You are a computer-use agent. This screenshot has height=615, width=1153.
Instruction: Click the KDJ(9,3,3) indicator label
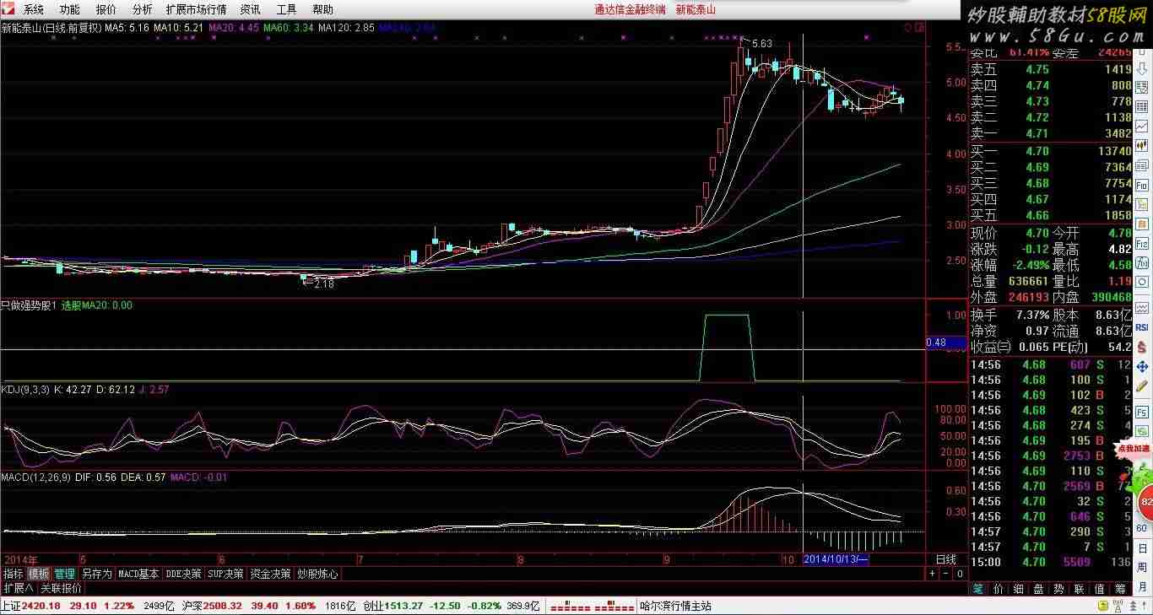(x=24, y=389)
